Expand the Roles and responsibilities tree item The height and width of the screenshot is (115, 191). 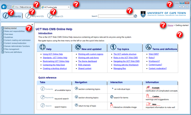(x=3, y=31)
